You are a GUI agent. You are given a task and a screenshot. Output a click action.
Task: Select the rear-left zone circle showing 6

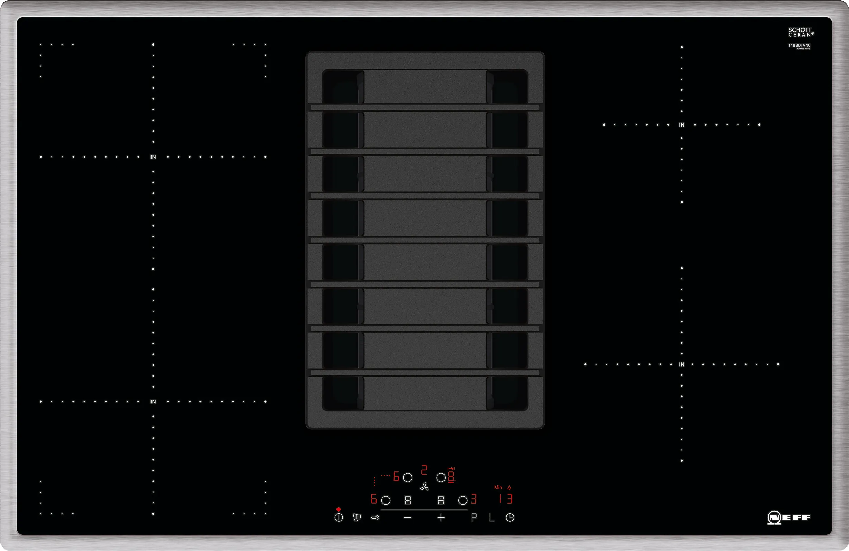click(407, 478)
